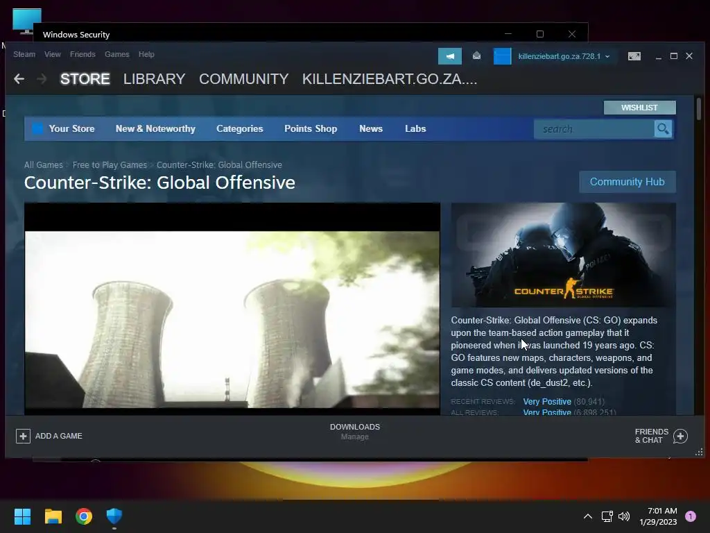Click ADD A GAME
Viewport: 710px width, 533px height.
(58, 436)
